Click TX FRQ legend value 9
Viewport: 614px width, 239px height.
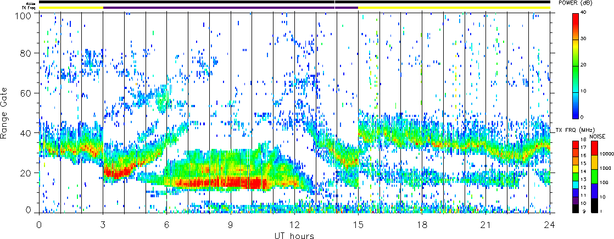pos(584,211)
